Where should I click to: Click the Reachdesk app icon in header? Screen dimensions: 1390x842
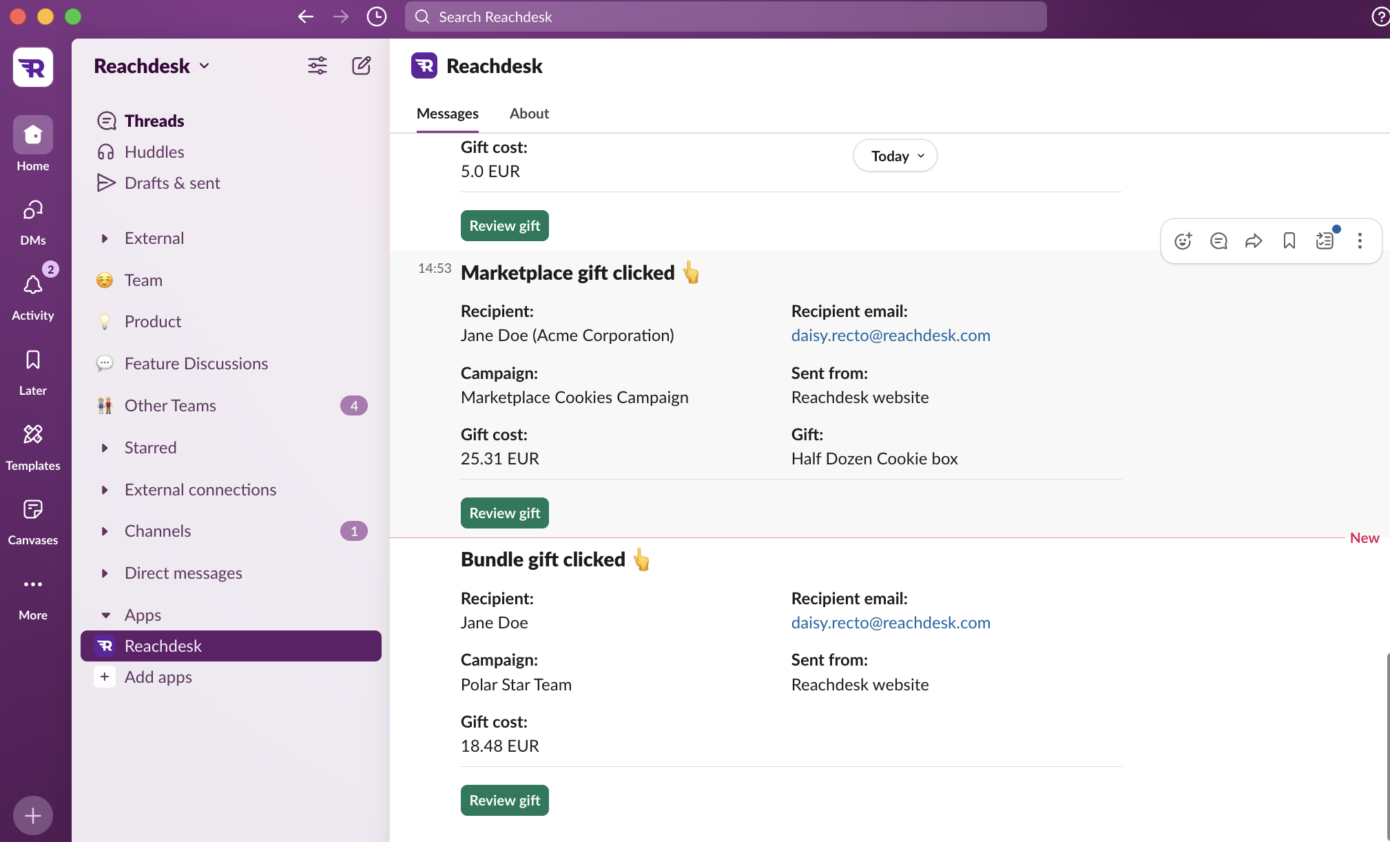pos(424,66)
